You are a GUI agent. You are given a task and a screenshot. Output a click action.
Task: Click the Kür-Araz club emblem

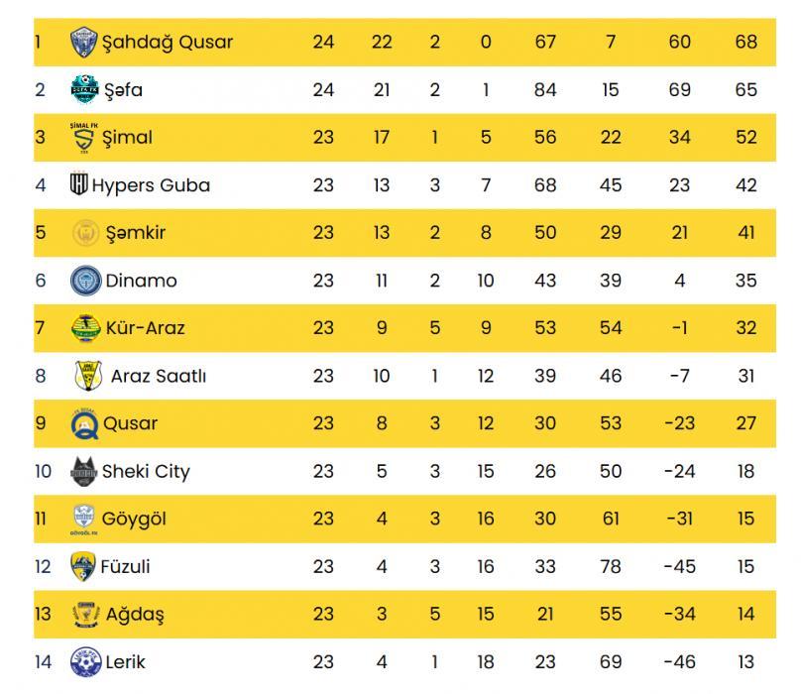(x=85, y=327)
